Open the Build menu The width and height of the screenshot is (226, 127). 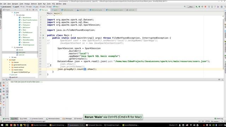[x=40, y=4]
